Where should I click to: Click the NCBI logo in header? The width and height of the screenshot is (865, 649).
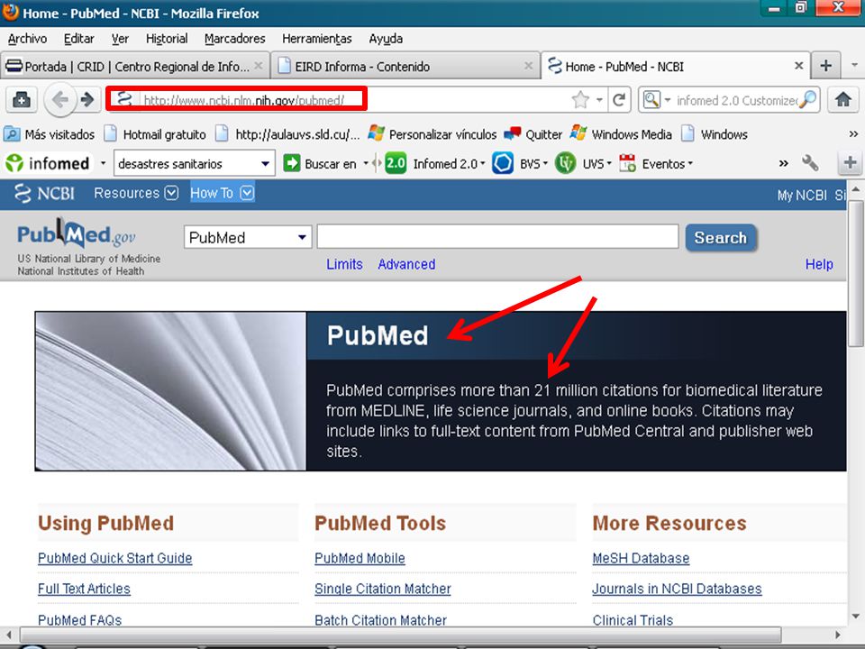click(x=45, y=193)
